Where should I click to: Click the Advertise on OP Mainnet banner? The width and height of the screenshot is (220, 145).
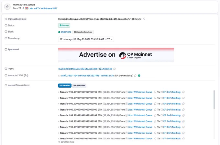[116, 55]
